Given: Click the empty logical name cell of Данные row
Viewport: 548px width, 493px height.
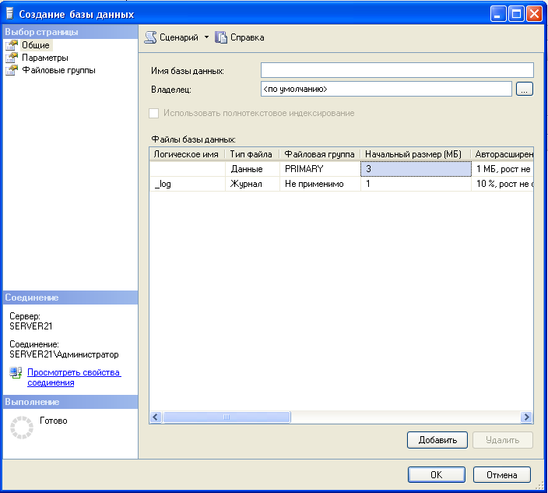Looking at the screenshot, I should 188,169.
